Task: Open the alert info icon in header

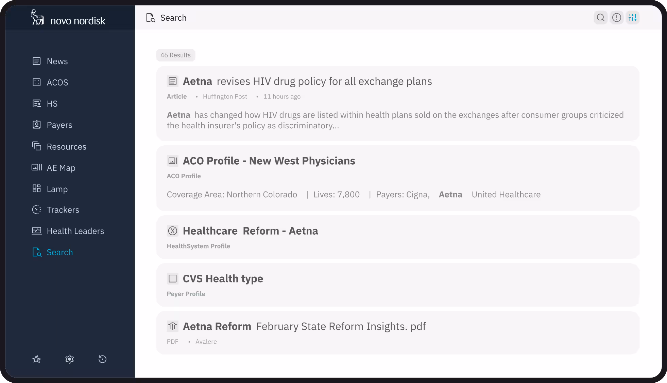Action: click(x=617, y=18)
